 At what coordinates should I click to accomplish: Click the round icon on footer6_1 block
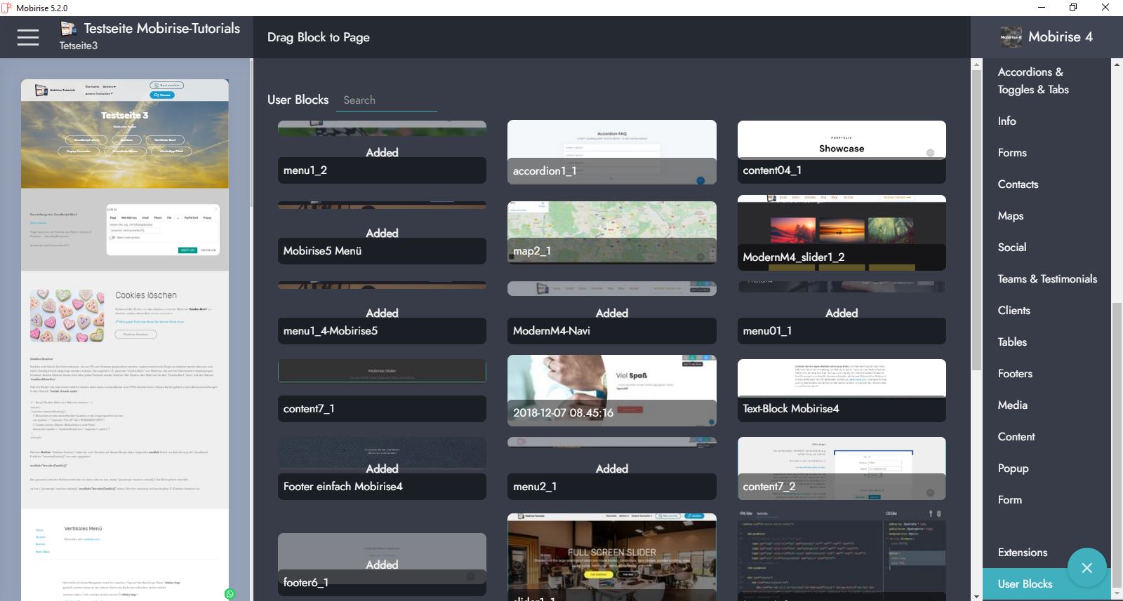click(471, 576)
